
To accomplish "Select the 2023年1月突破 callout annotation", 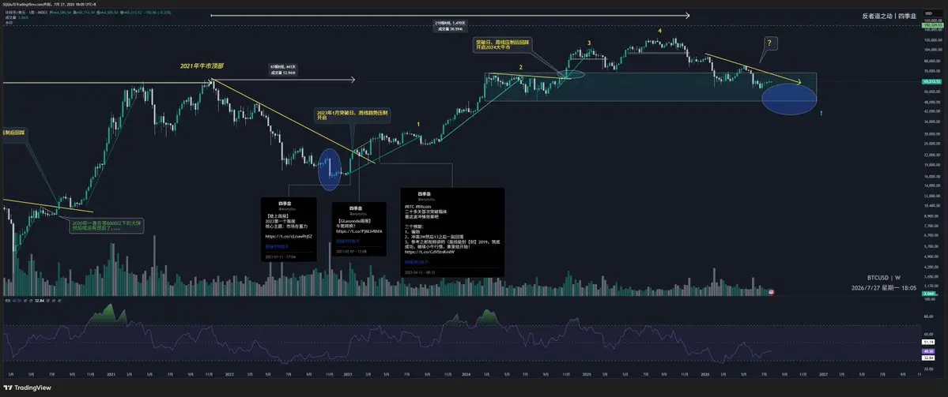I will 351,114.
